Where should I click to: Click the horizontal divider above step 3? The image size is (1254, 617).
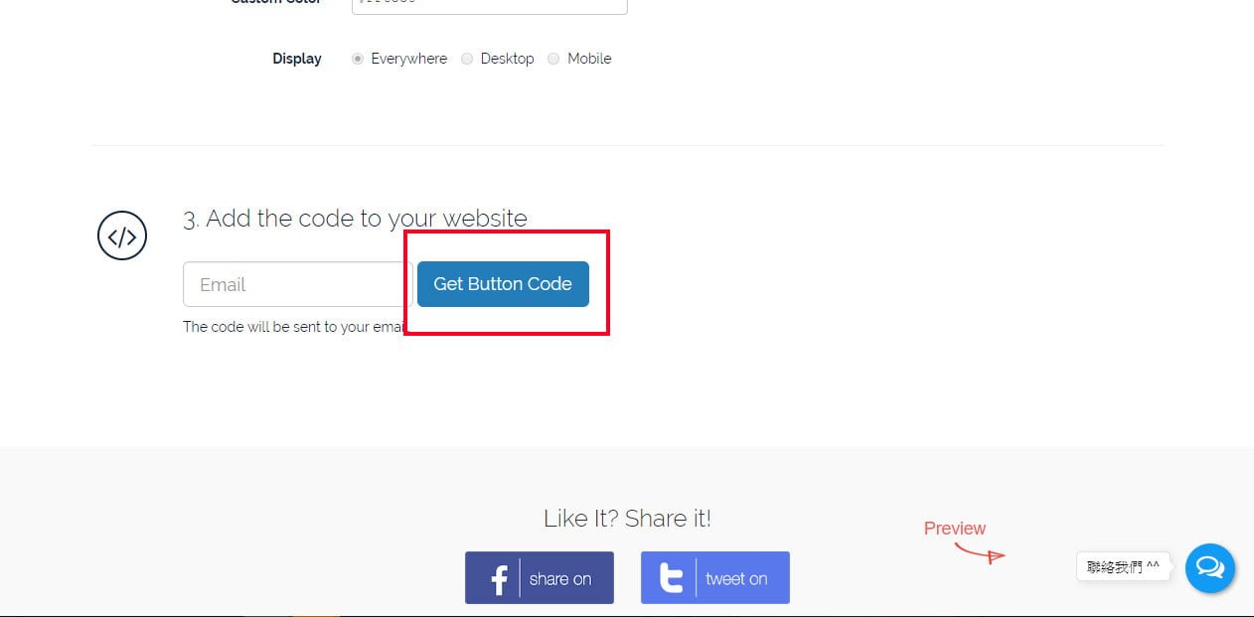tap(627, 146)
